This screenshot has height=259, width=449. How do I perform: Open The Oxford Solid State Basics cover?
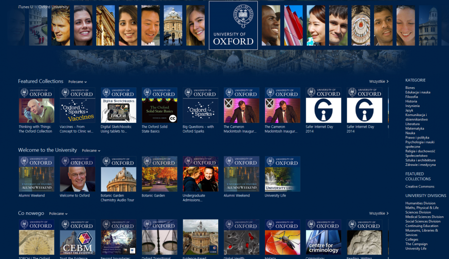159,105
